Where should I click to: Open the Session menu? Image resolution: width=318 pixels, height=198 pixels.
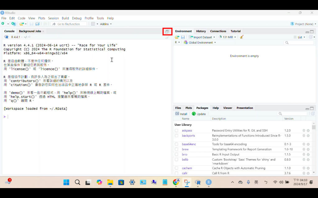(x=53, y=18)
